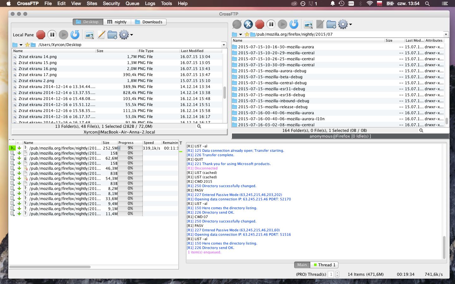Select the Main log tab
Screen dimensions: 455x284
click(x=302, y=265)
